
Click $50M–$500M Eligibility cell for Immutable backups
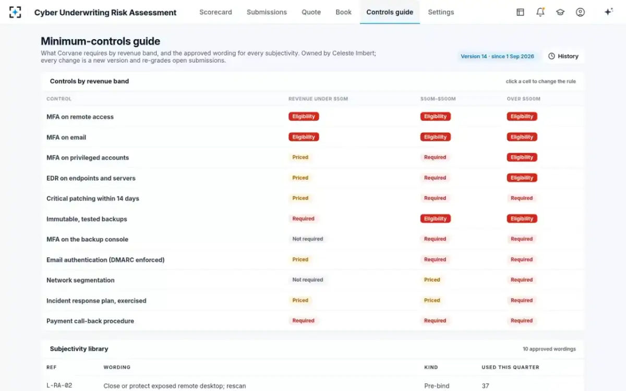click(436, 219)
